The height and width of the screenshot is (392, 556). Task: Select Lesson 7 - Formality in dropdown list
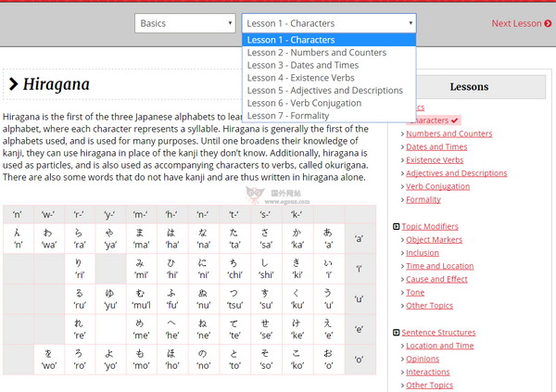click(290, 116)
